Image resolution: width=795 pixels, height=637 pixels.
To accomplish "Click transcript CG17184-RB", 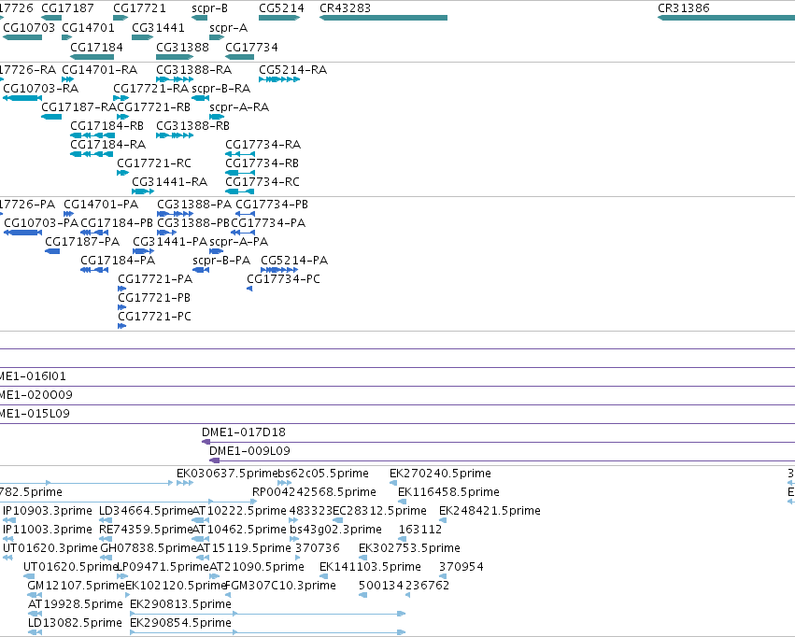I will click(x=92, y=135).
